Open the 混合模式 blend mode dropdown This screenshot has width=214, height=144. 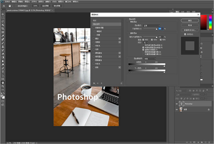(x=152, y=26)
